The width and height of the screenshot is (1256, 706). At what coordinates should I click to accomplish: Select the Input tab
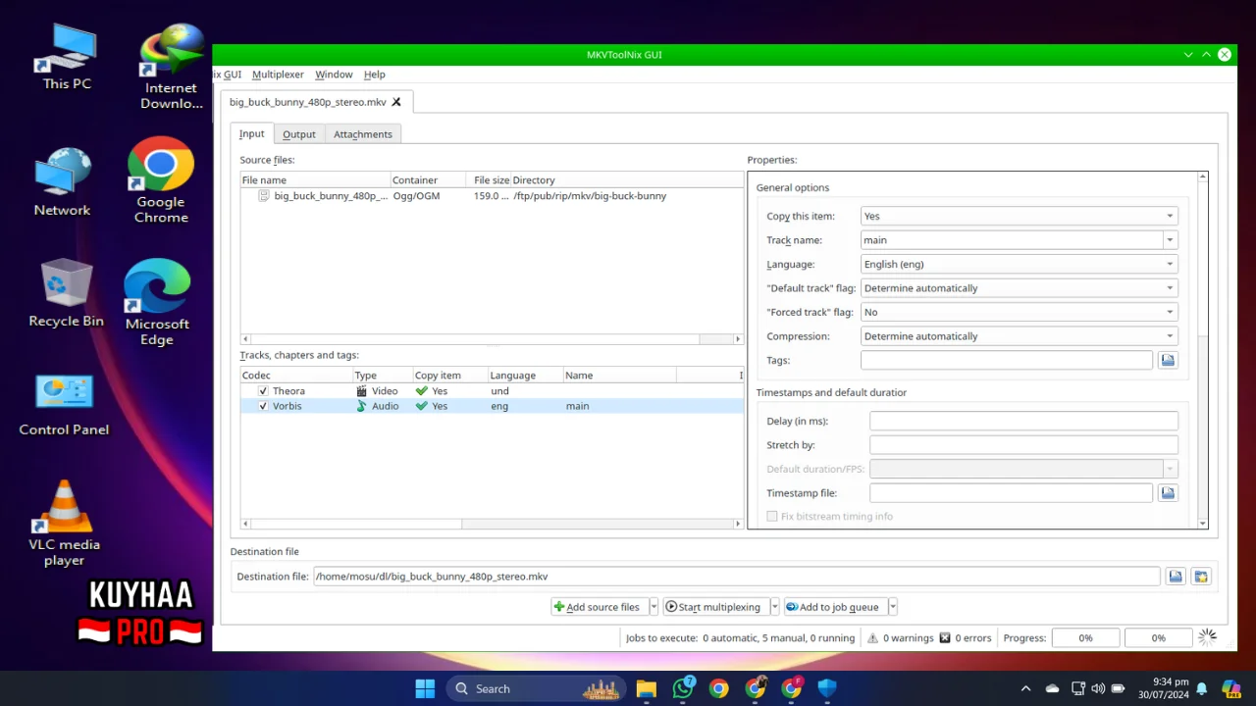click(252, 133)
